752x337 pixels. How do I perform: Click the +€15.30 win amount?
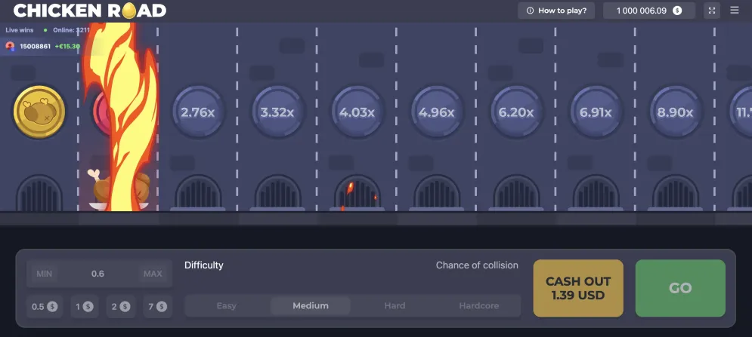pyautogui.click(x=67, y=47)
